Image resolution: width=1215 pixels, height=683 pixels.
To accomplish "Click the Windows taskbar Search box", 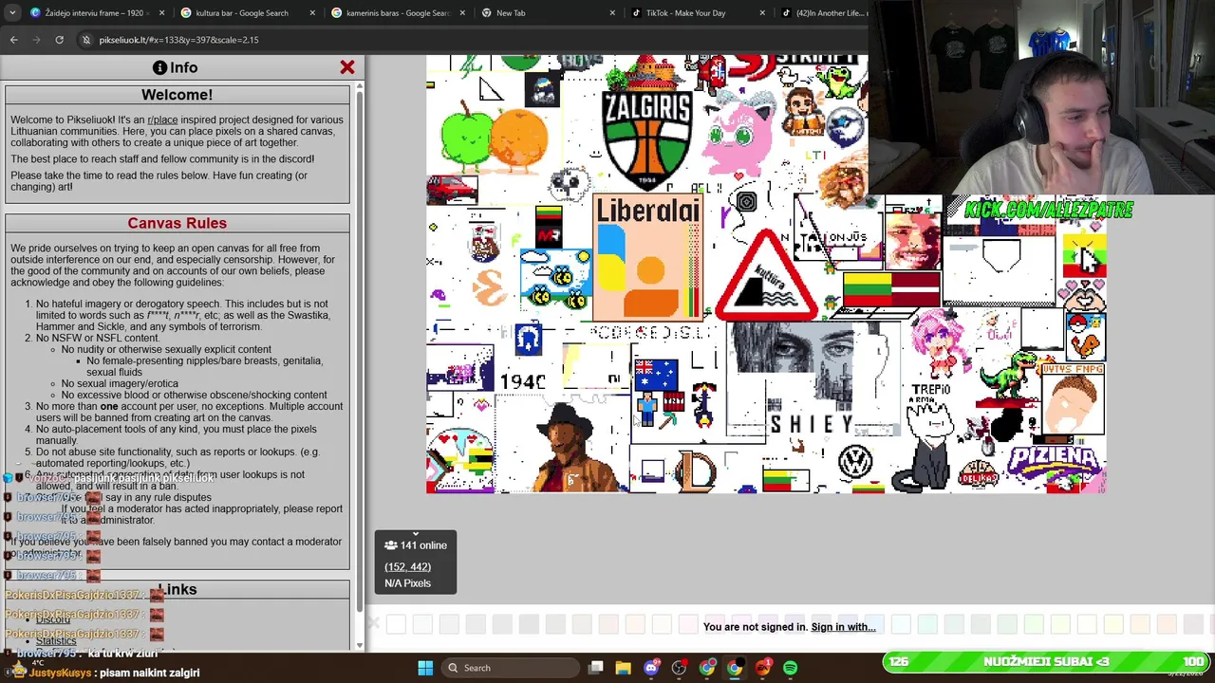I will pyautogui.click(x=509, y=668).
